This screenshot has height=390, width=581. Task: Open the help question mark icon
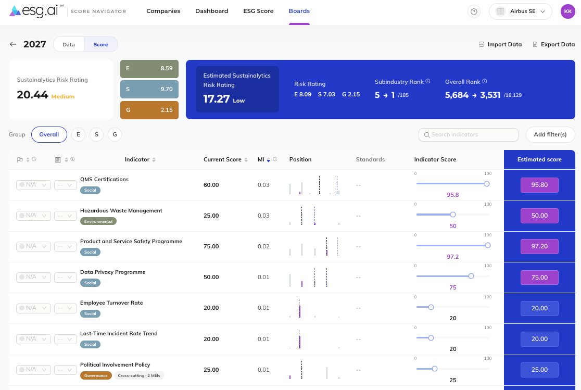tap(474, 11)
